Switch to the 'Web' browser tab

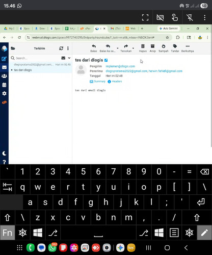pos(130,29)
